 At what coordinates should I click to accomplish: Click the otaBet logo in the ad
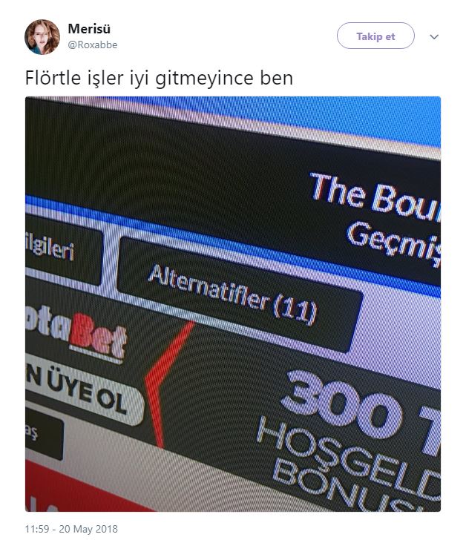(x=76, y=334)
